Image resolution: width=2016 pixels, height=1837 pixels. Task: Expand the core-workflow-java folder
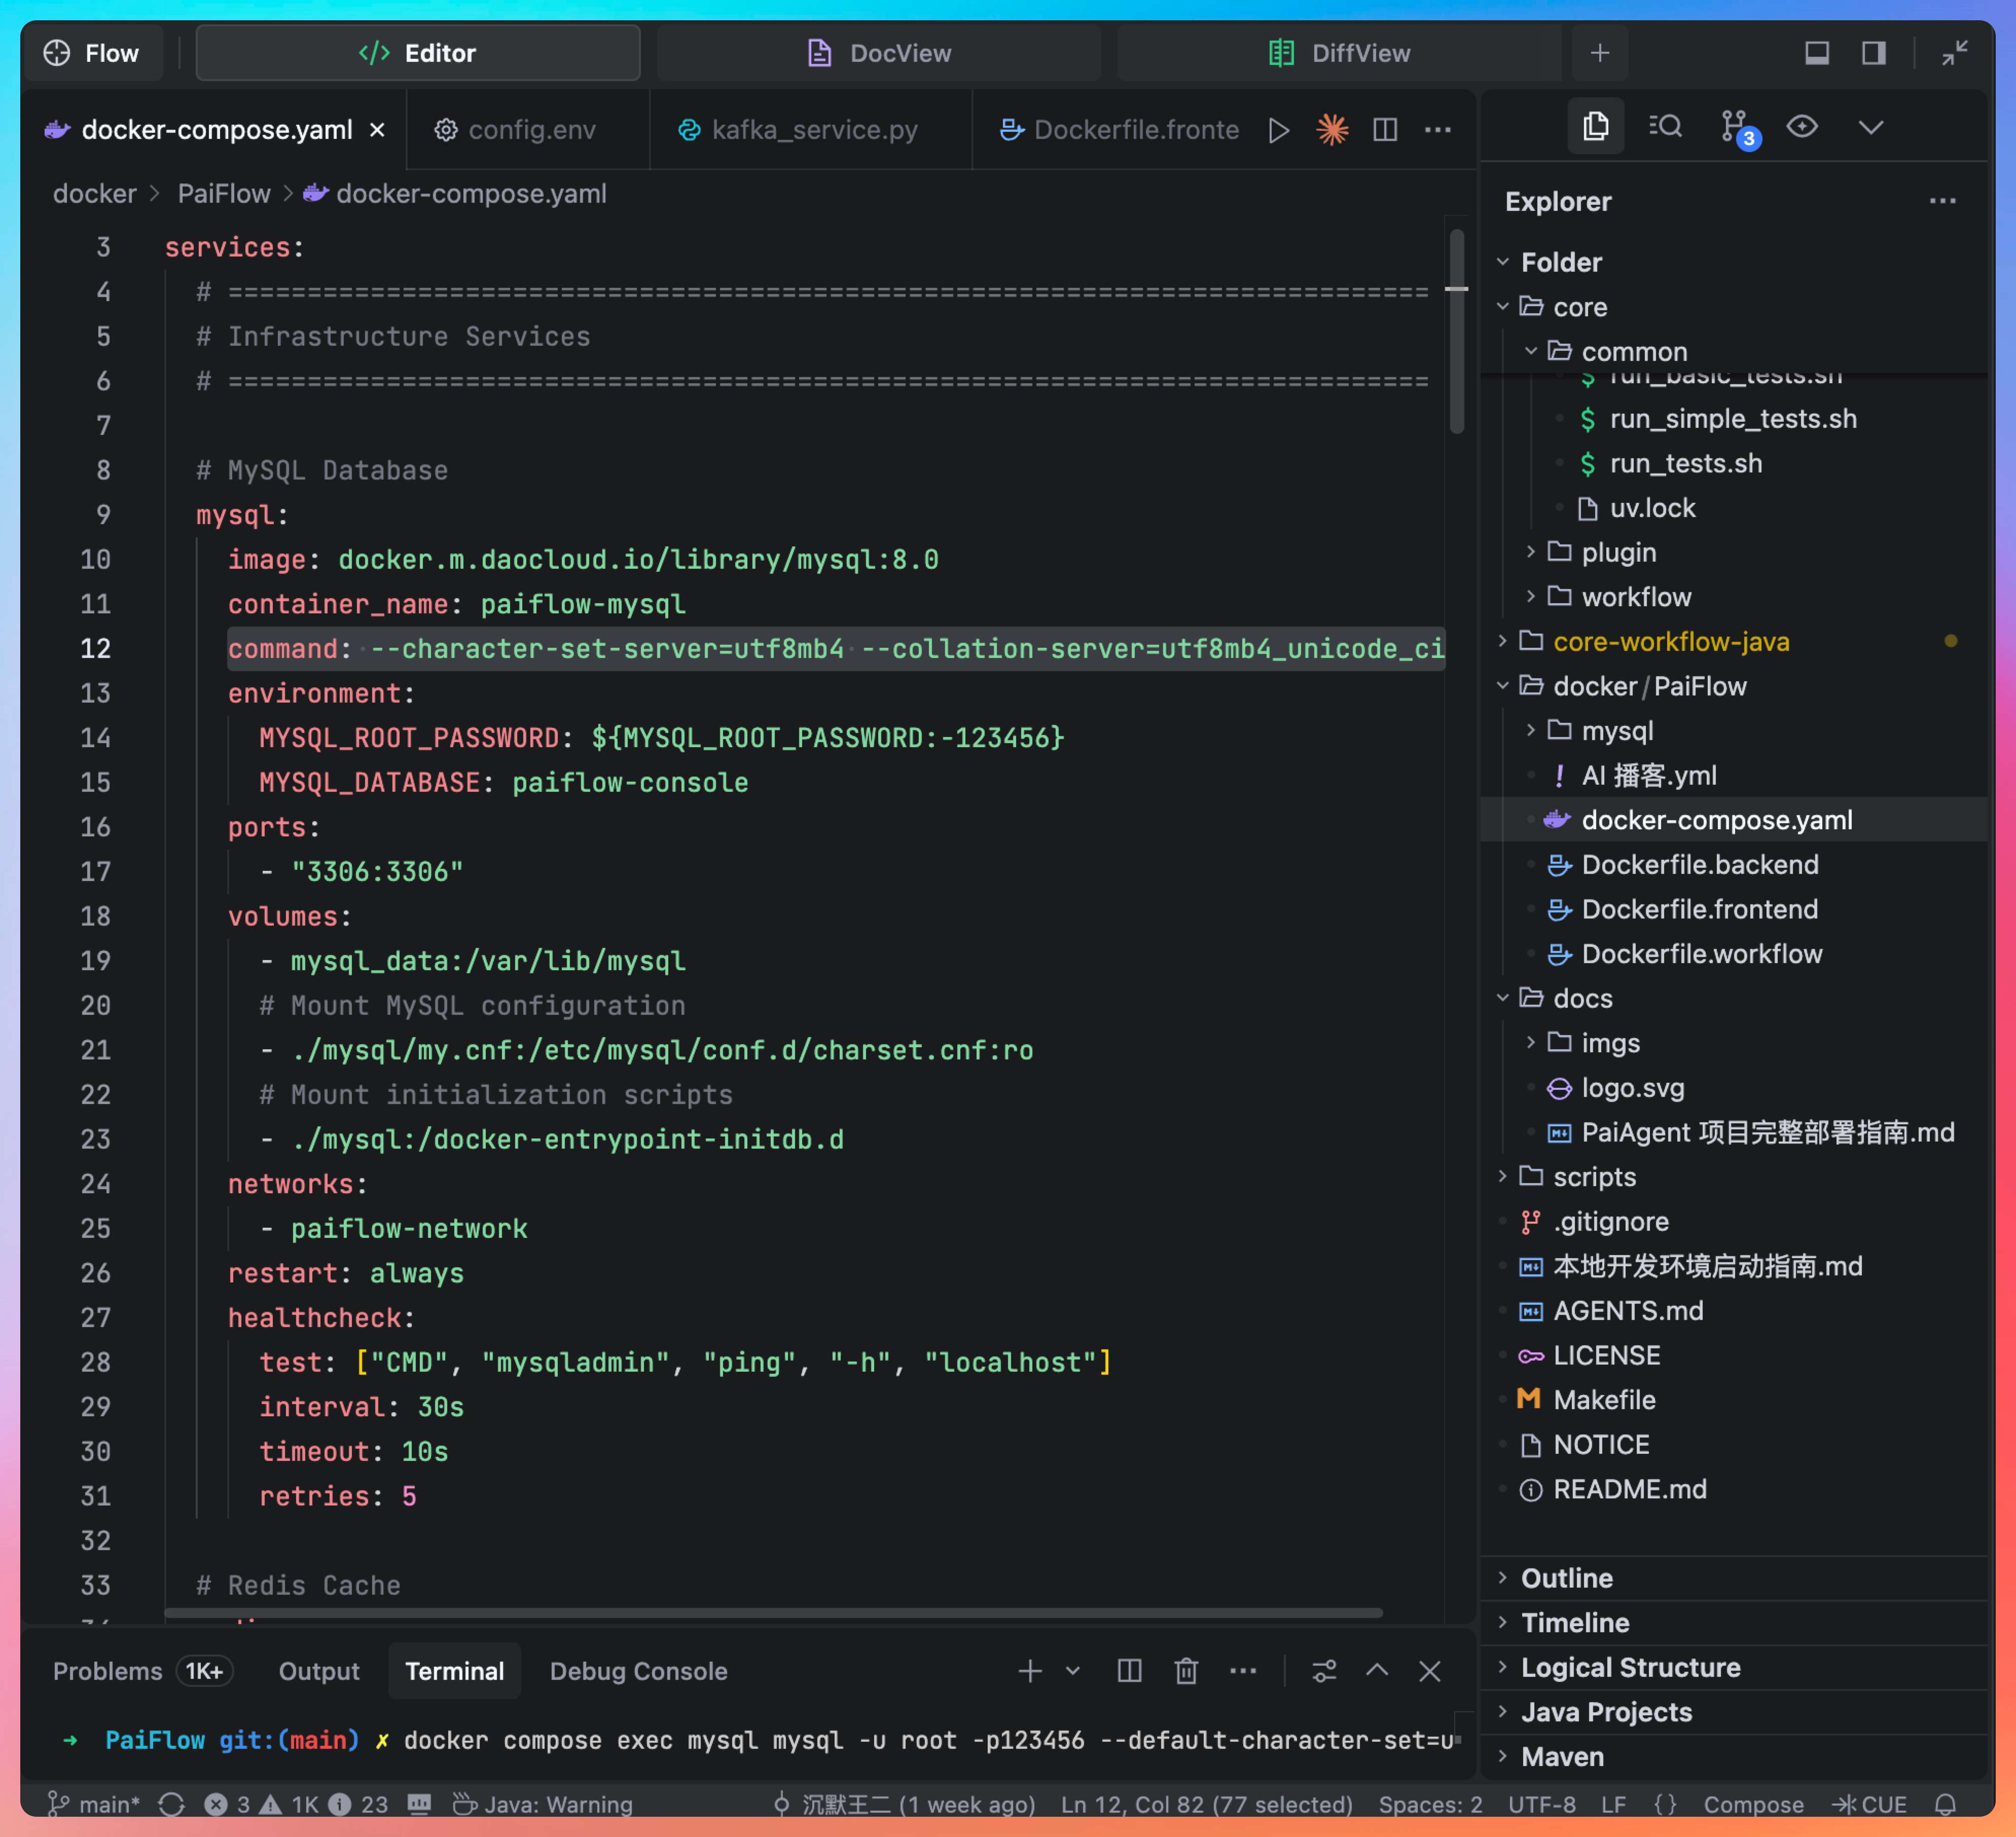tap(1670, 642)
